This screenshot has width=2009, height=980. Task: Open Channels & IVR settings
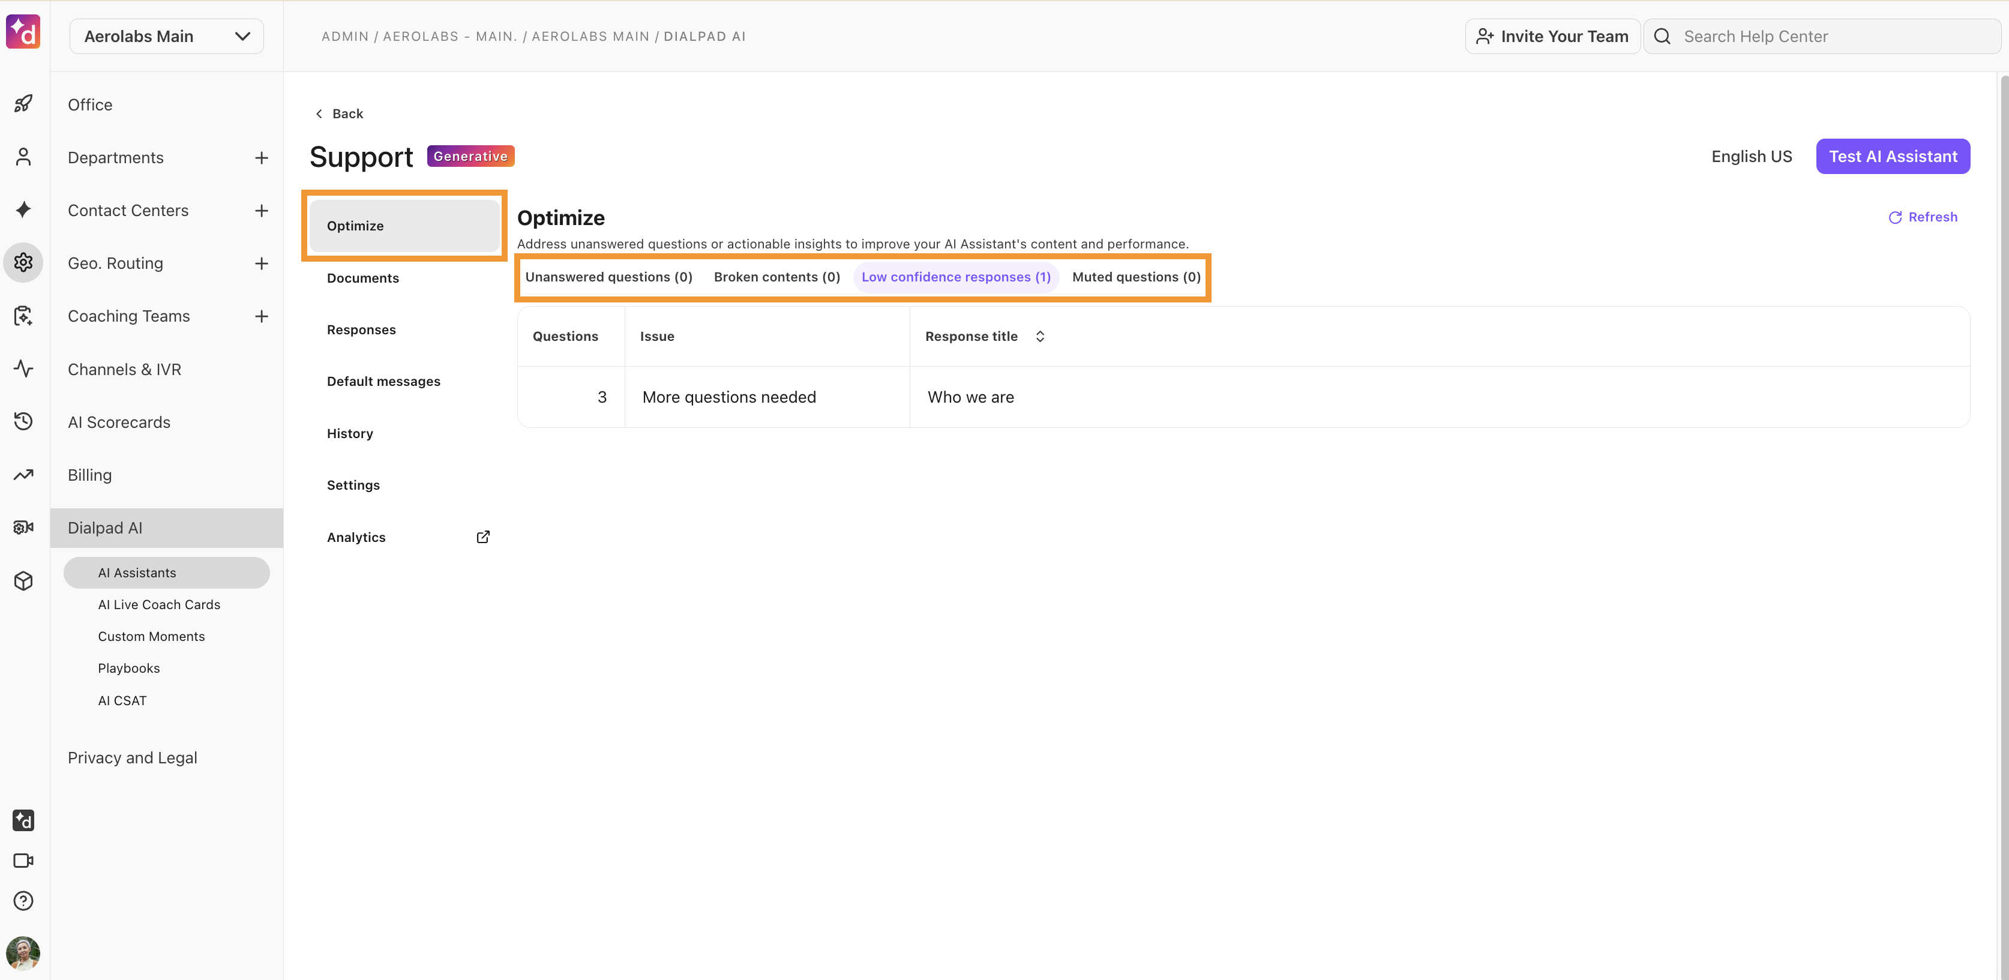(167, 369)
